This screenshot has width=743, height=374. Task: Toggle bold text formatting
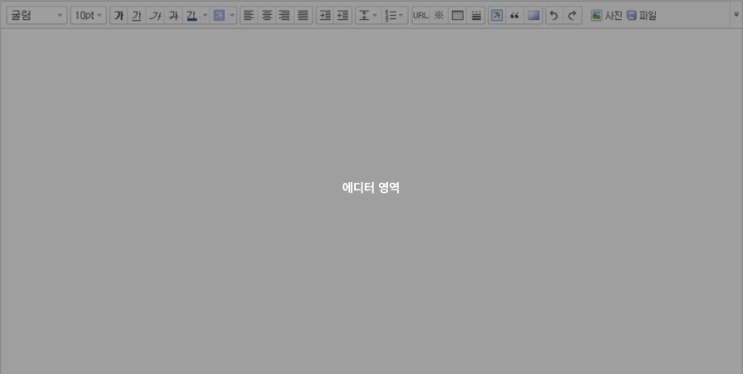coord(119,15)
